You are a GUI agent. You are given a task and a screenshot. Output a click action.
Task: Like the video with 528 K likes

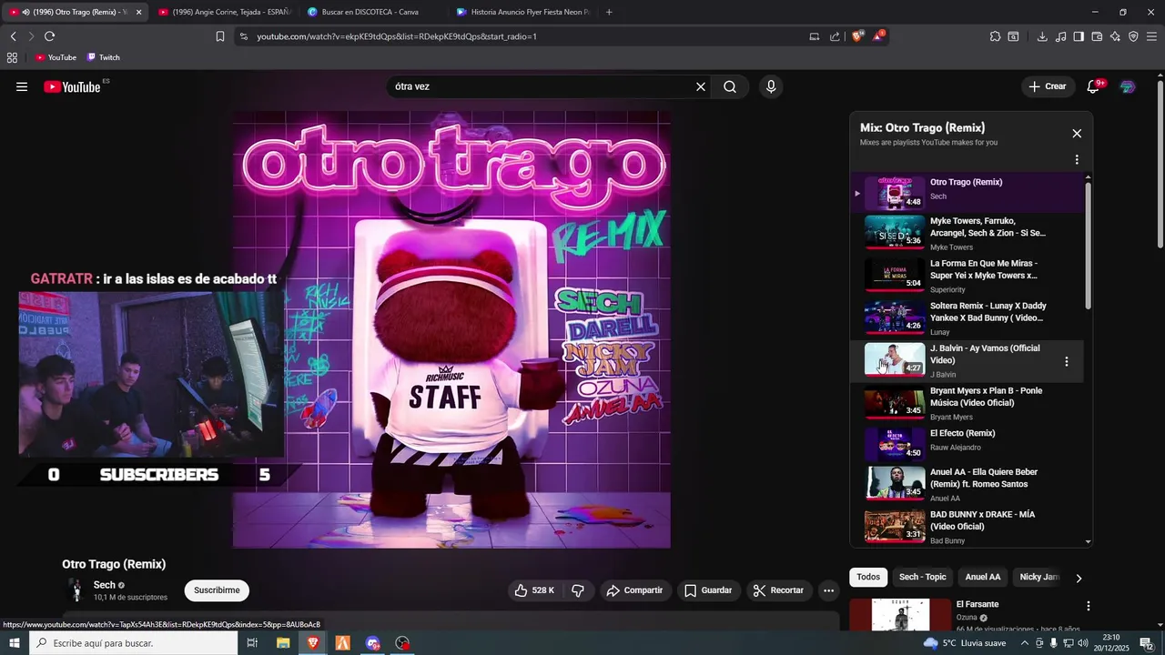coord(534,590)
